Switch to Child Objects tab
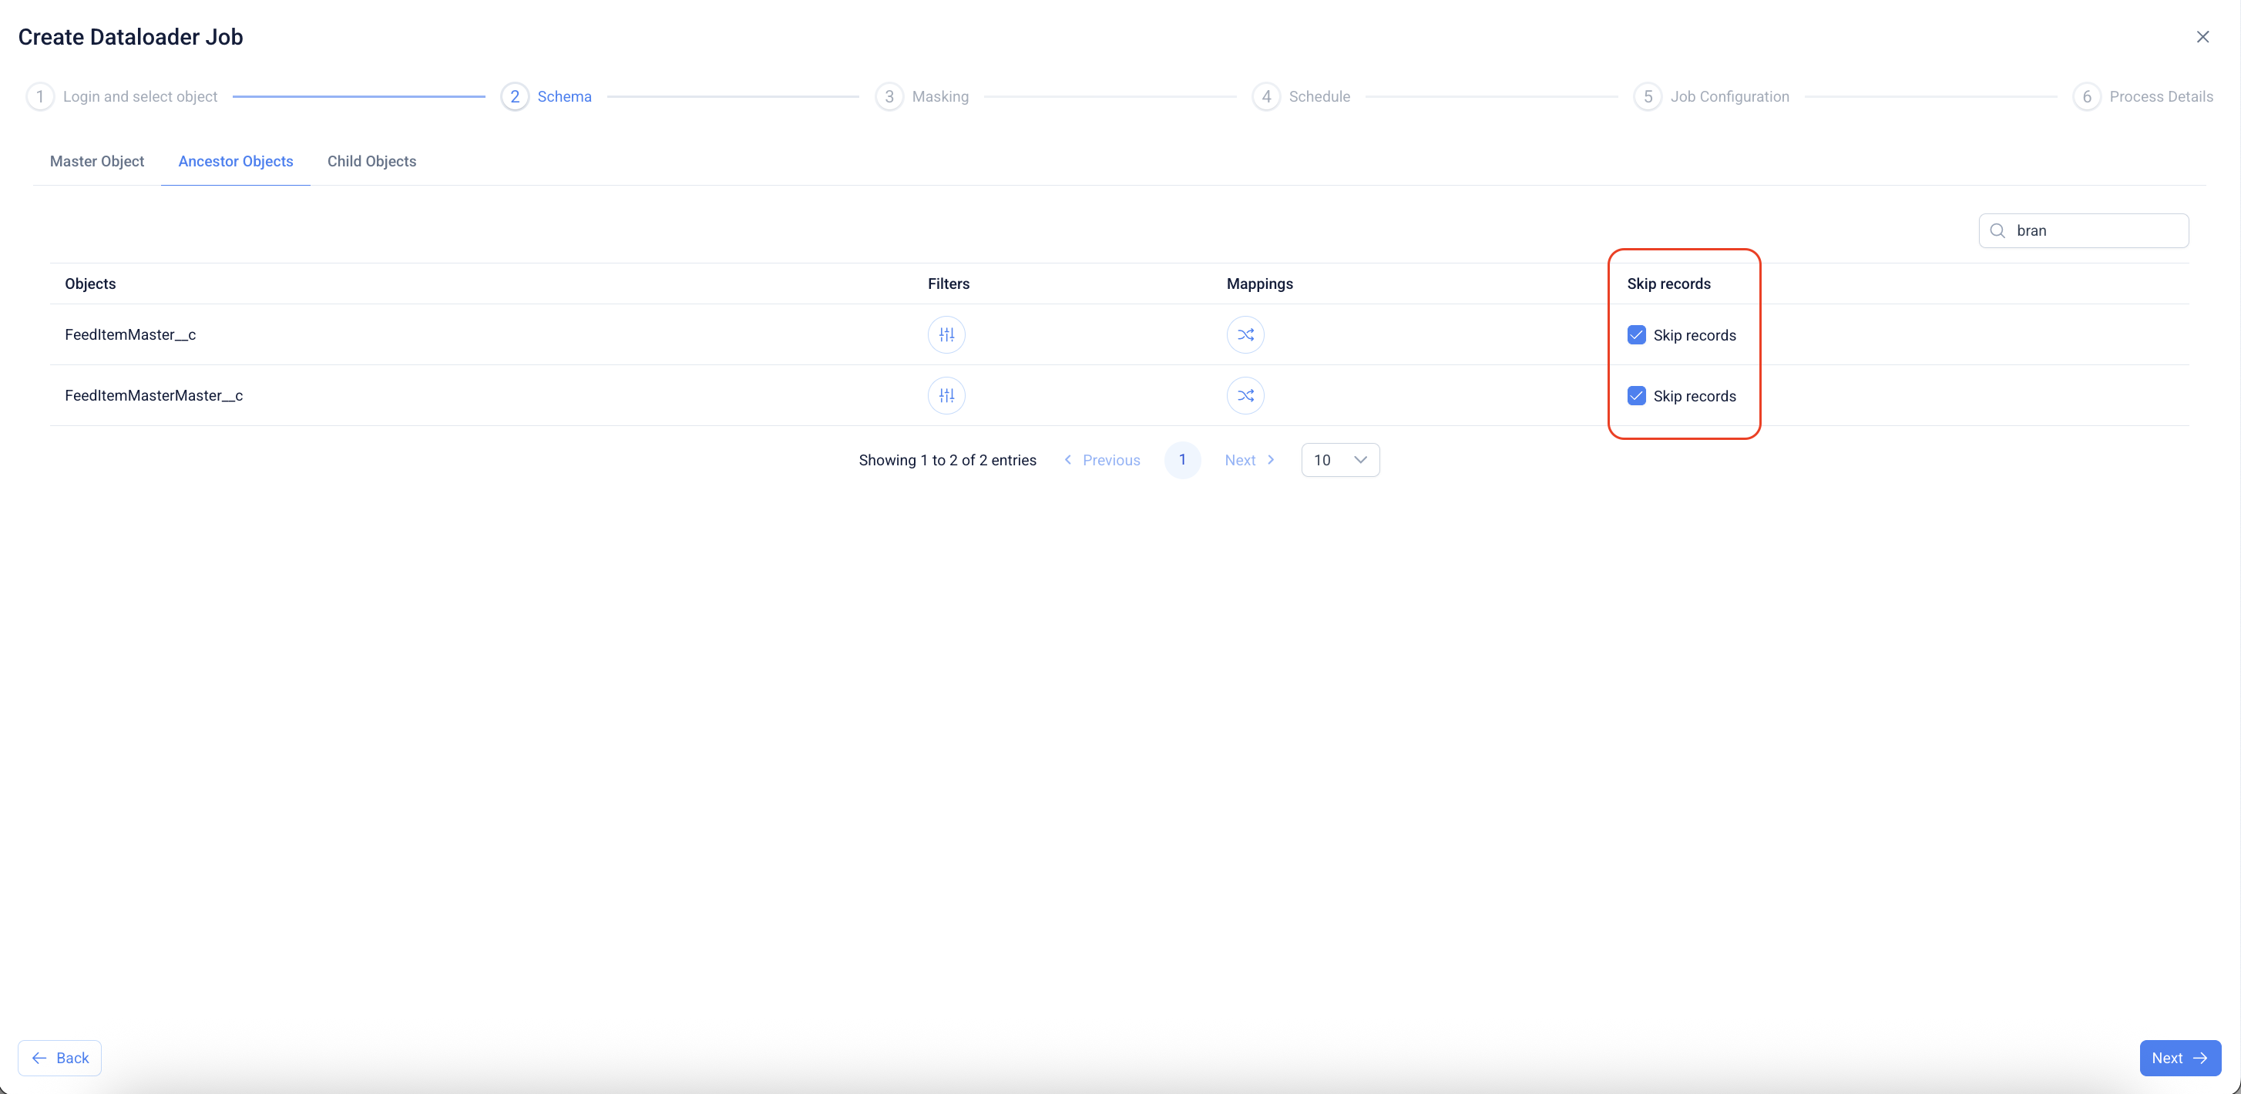2241x1094 pixels. (371, 161)
